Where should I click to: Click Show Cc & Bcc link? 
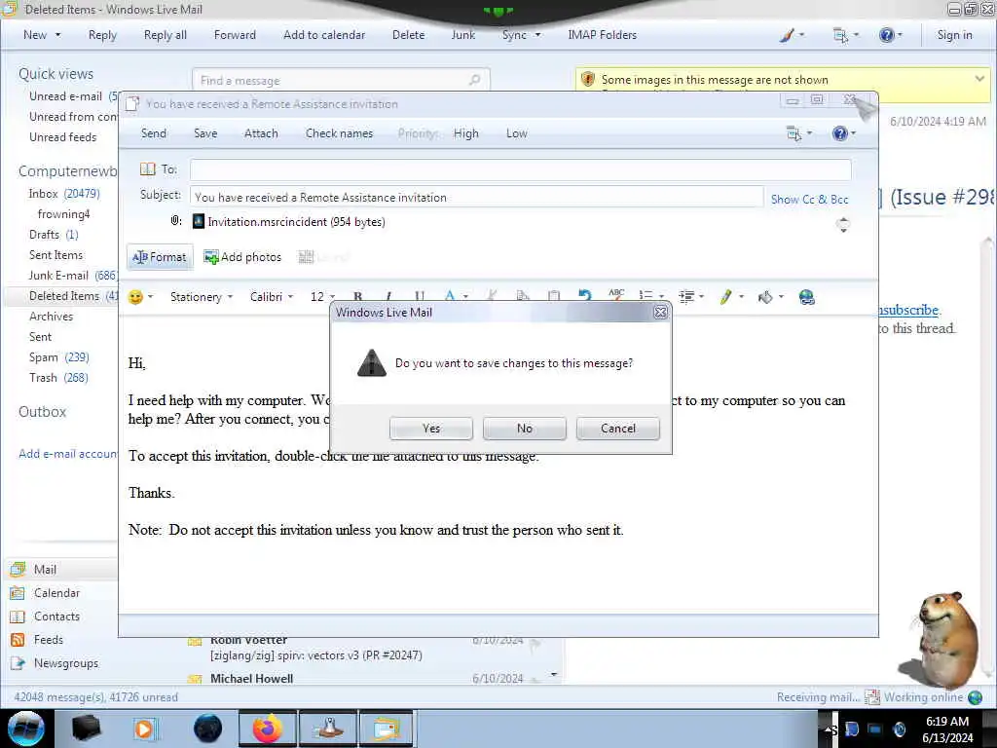click(809, 199)
